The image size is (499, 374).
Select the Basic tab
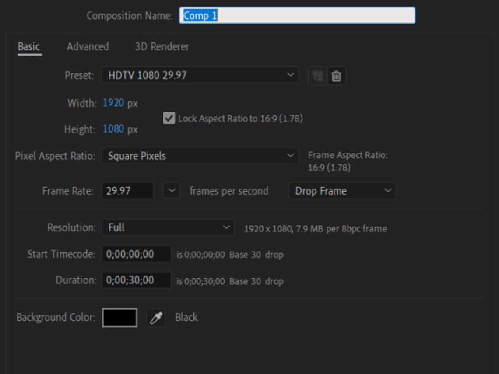(x=29, y=46)
